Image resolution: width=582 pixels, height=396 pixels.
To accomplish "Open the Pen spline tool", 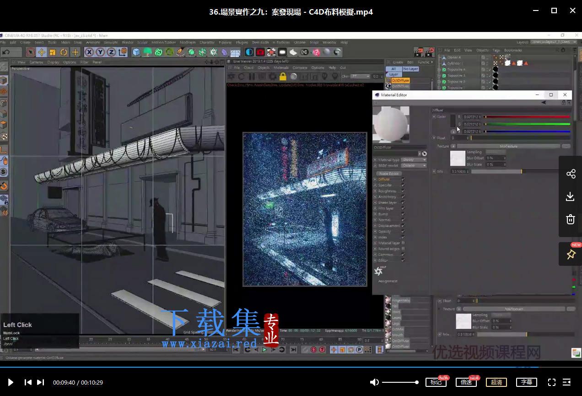I will coord(181,52).
